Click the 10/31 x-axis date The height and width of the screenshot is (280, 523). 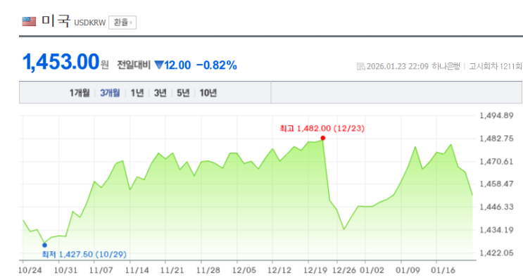point(65,270)
